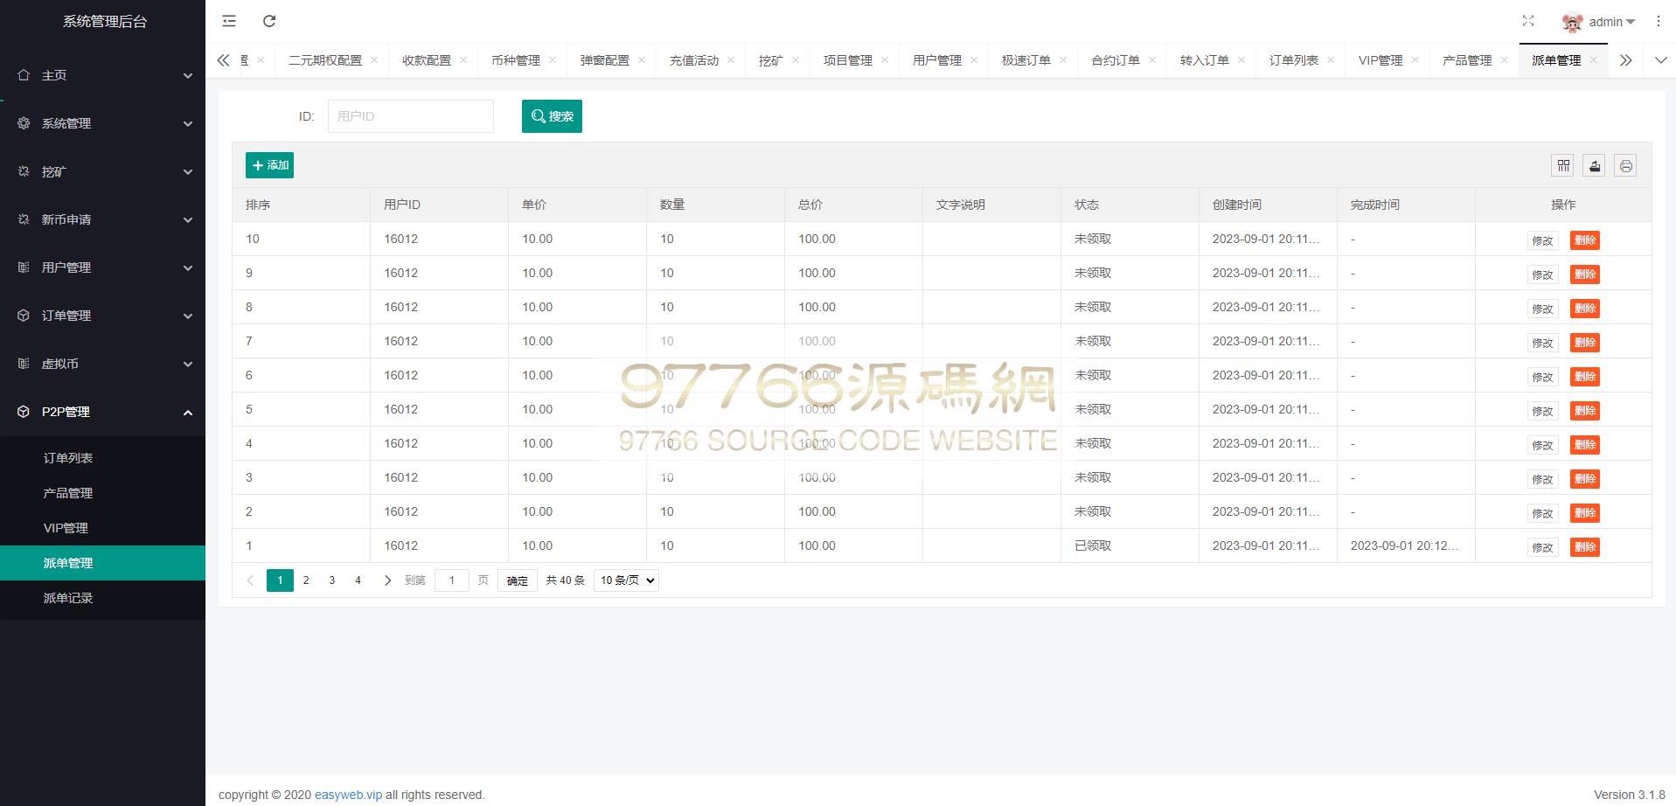Go to page 3

pyautogui.click(x=332, y=580)
